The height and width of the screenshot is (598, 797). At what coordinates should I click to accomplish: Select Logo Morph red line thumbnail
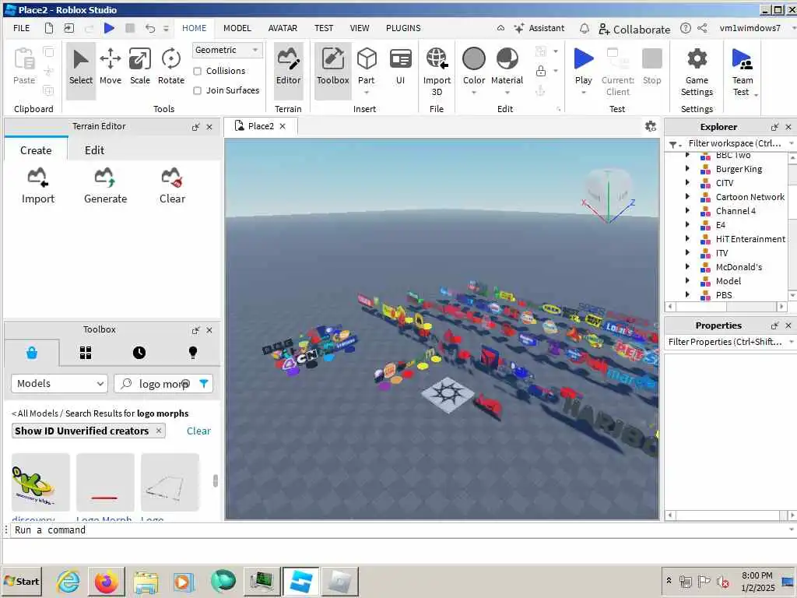[105, 482]
